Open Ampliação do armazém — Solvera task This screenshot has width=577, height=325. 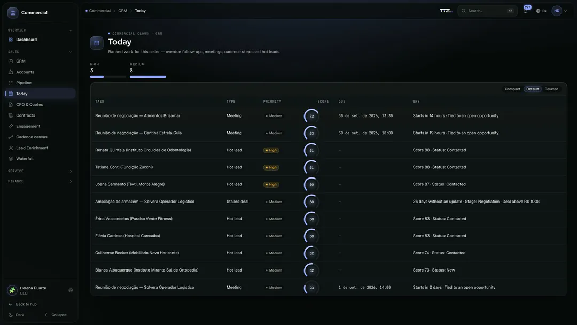click(145, 202)
